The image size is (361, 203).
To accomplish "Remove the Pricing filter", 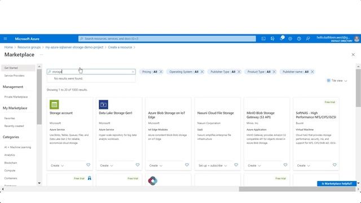I will click(x=161, y=72).
